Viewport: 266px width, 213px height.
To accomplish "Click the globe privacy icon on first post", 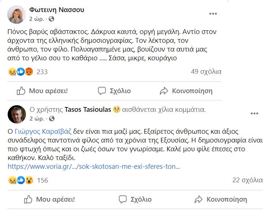I will pos(51,19).
